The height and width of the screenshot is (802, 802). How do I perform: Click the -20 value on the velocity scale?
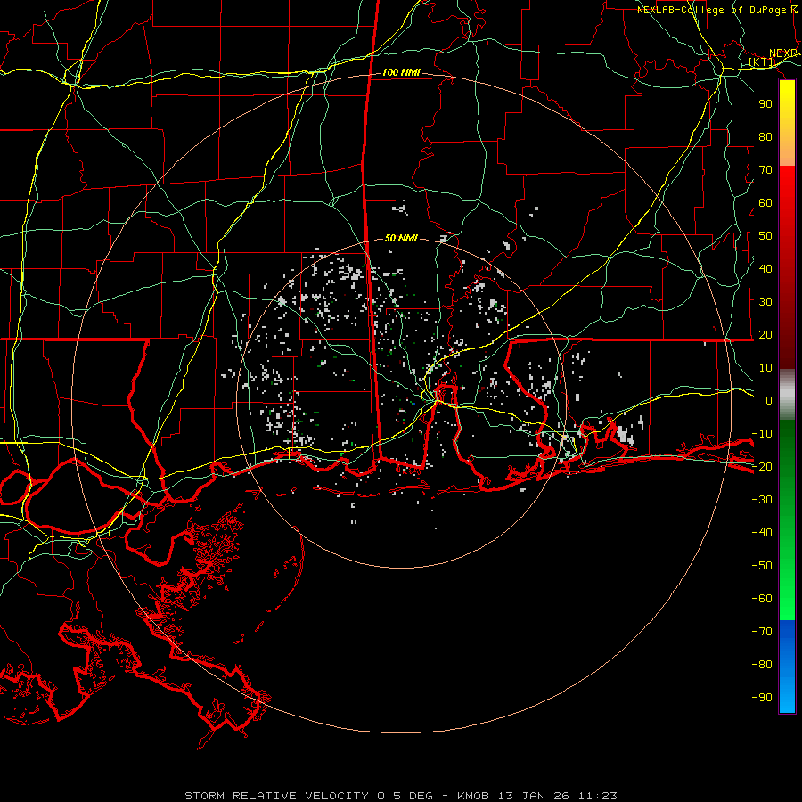(x=762, y=467)
